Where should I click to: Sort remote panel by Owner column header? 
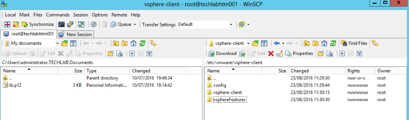coord(387,71)
